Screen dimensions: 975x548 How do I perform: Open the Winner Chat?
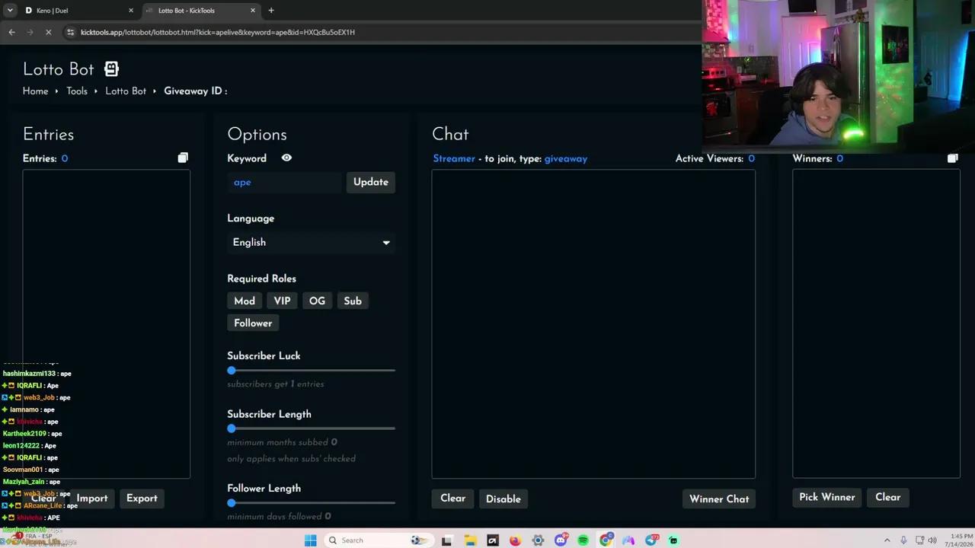pos(719,499)
